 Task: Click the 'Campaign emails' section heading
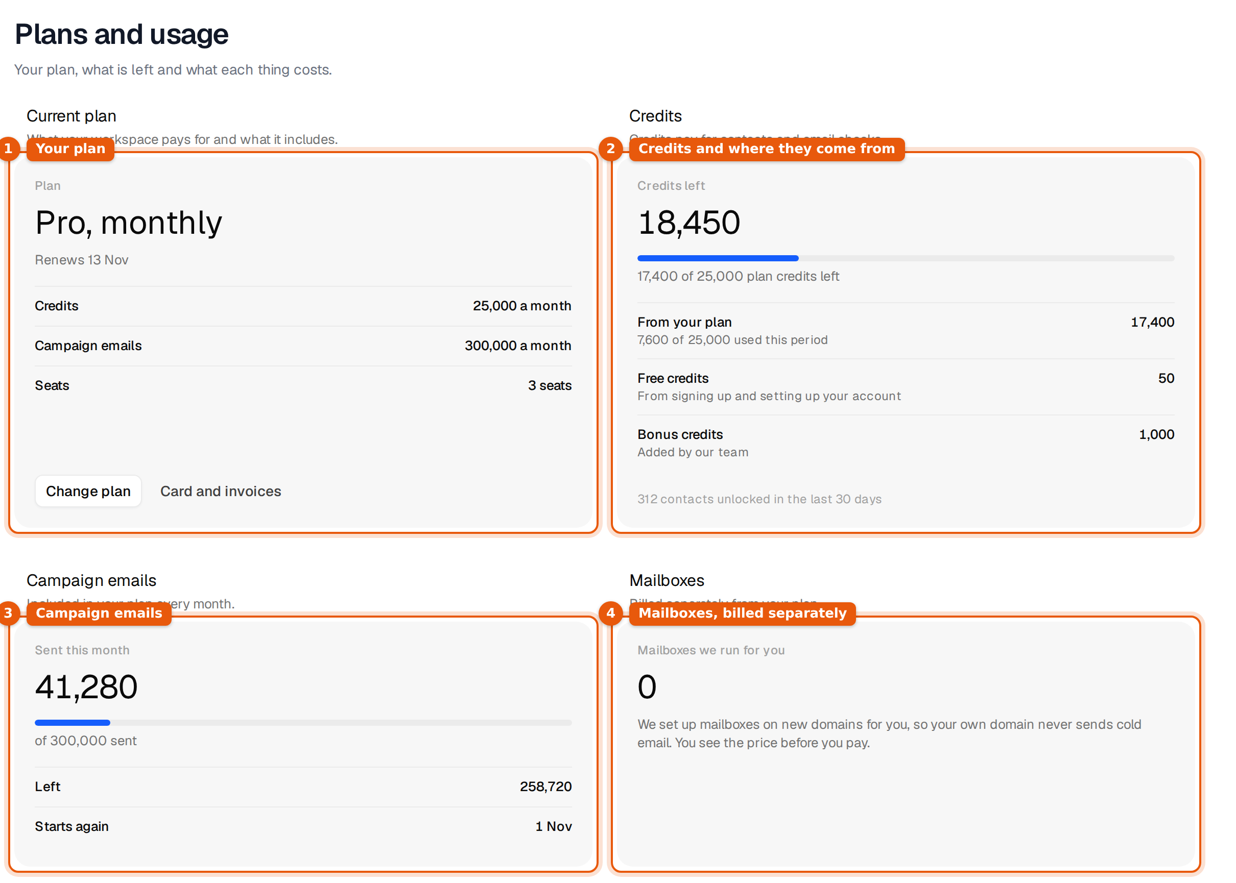pyautogui.click(x=91, y=580)
